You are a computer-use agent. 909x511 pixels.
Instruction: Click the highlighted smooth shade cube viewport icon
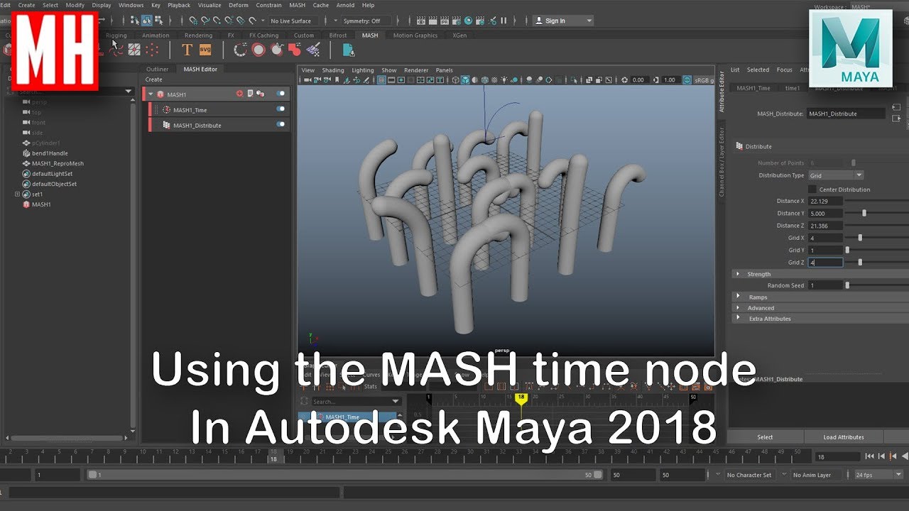465,80
